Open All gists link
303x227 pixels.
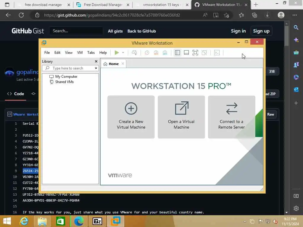(115, 31)
